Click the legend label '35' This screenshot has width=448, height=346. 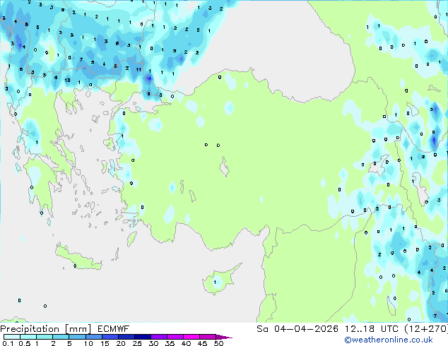point(170,343)
